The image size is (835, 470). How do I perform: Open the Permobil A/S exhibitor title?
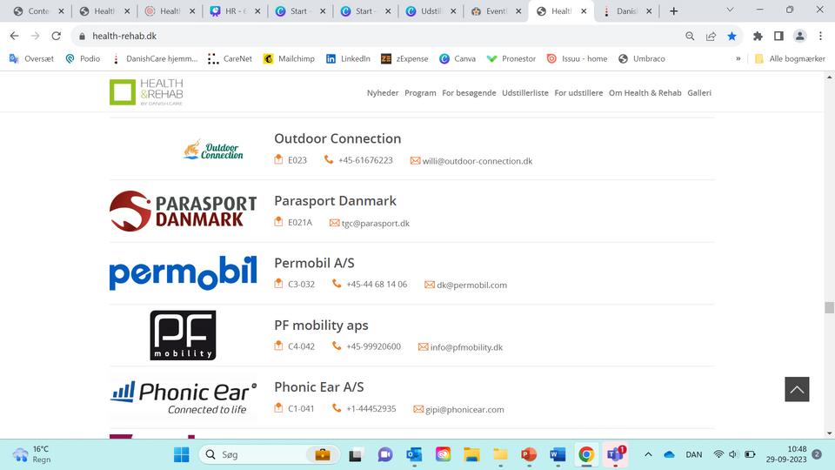314,263
